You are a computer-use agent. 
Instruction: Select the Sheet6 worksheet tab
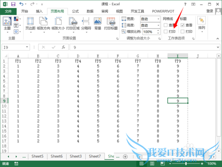click(57, 156)
